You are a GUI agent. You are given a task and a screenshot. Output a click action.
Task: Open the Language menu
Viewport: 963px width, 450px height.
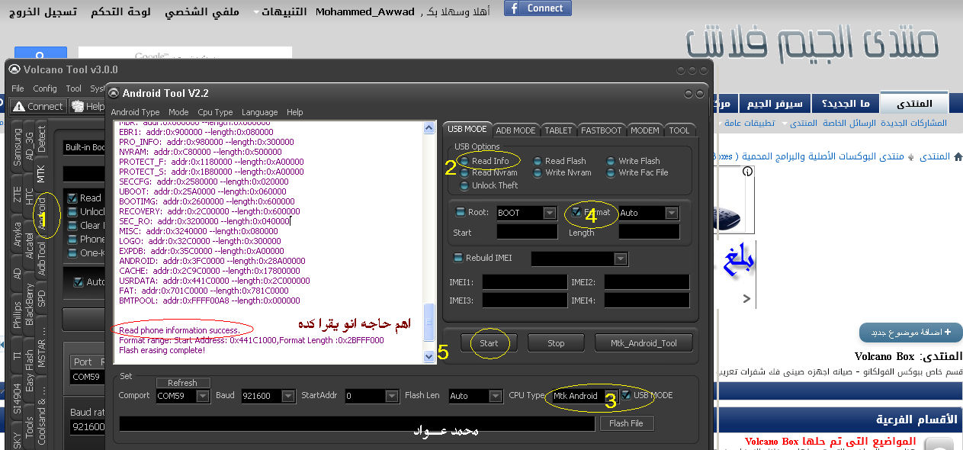[259, 112]
